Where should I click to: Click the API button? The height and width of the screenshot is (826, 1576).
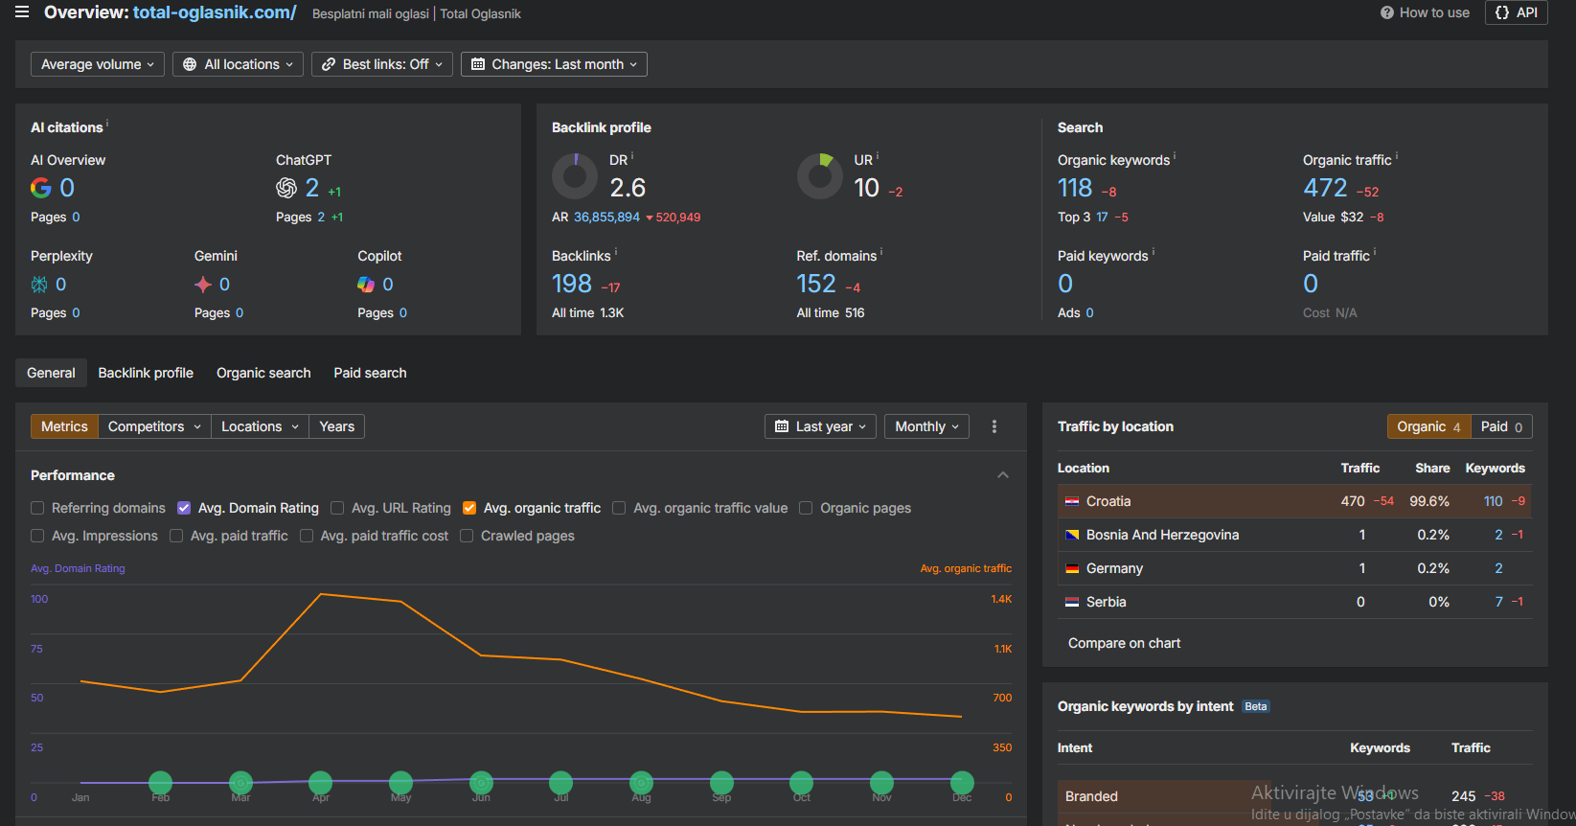click(1516, 12)
